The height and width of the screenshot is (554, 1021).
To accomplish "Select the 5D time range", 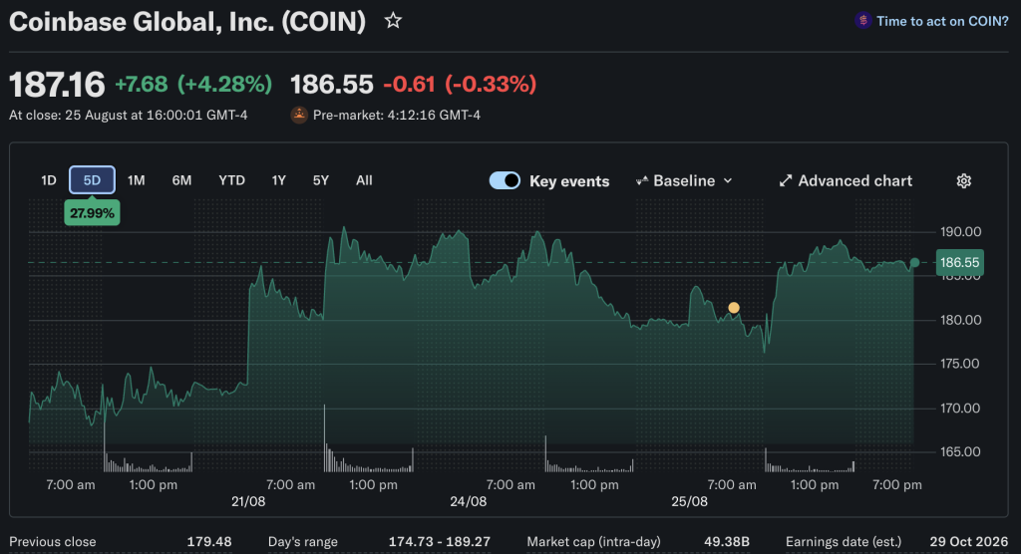I will (92, 180).
